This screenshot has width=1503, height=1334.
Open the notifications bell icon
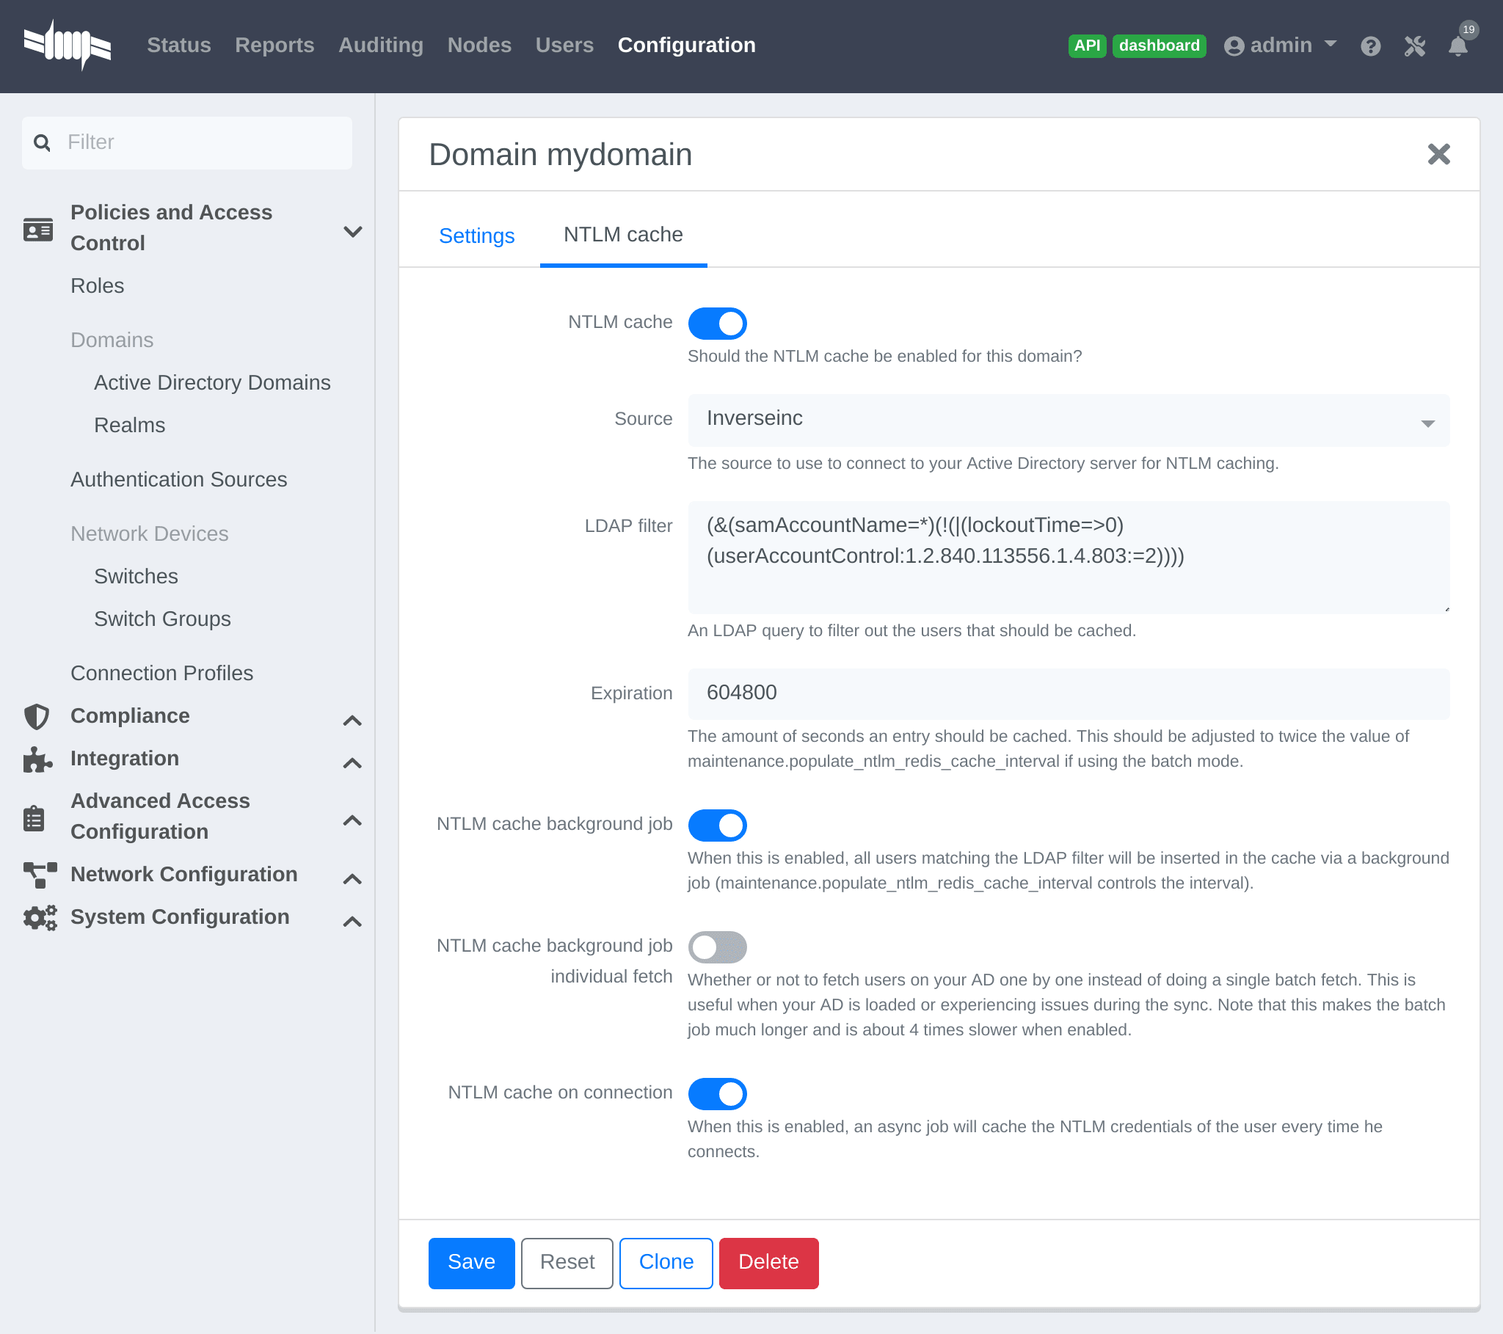point(1457,46)
